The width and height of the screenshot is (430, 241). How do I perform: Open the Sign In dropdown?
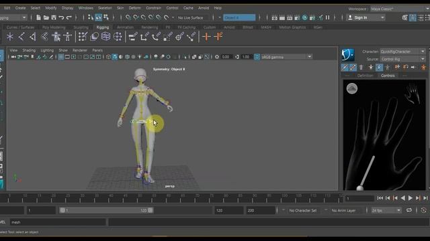(365, 18)
